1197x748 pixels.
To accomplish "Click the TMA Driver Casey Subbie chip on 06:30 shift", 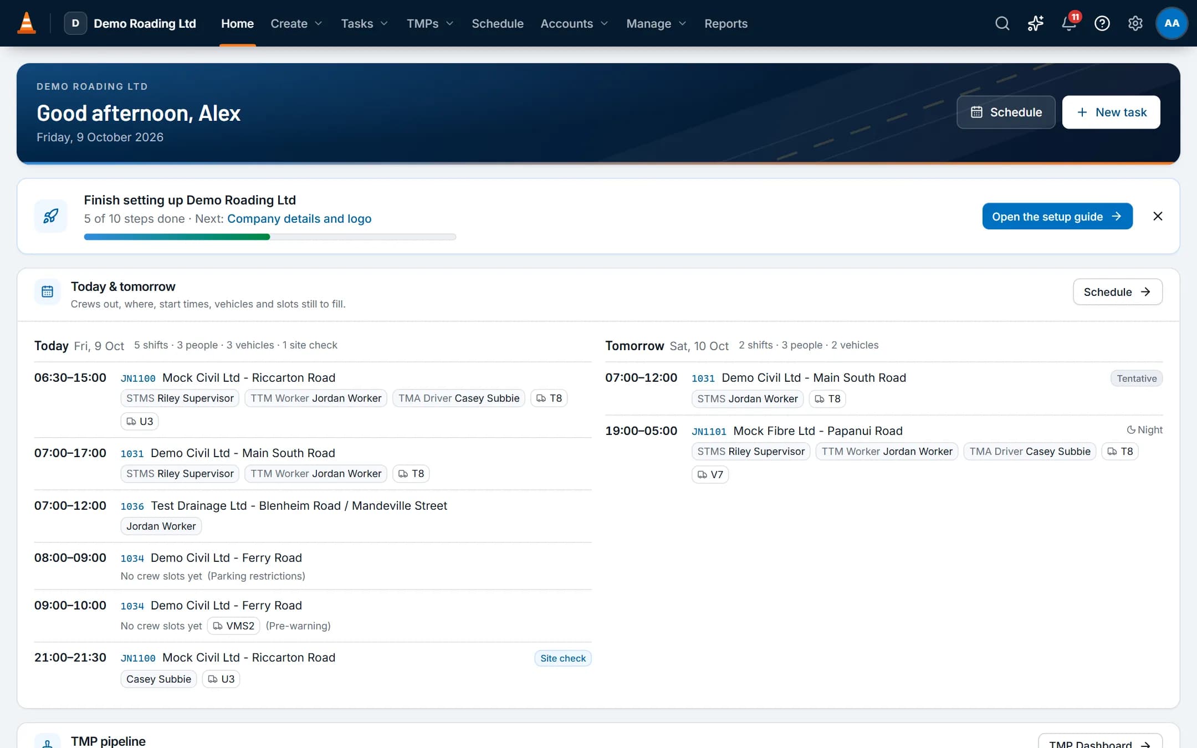I will (459, 398).
